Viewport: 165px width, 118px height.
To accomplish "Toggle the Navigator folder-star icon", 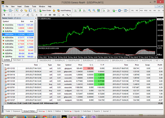I will 26,10.
